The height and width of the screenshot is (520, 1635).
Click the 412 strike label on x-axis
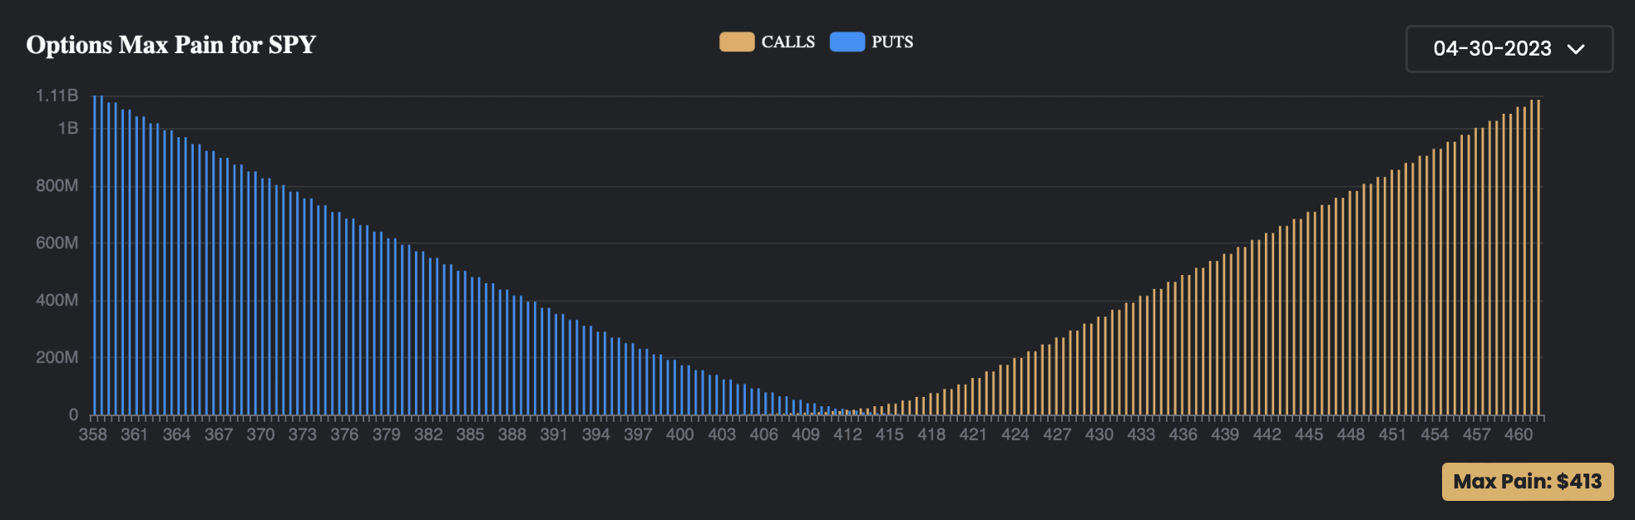pyautogui.click(x=847, y=434)
